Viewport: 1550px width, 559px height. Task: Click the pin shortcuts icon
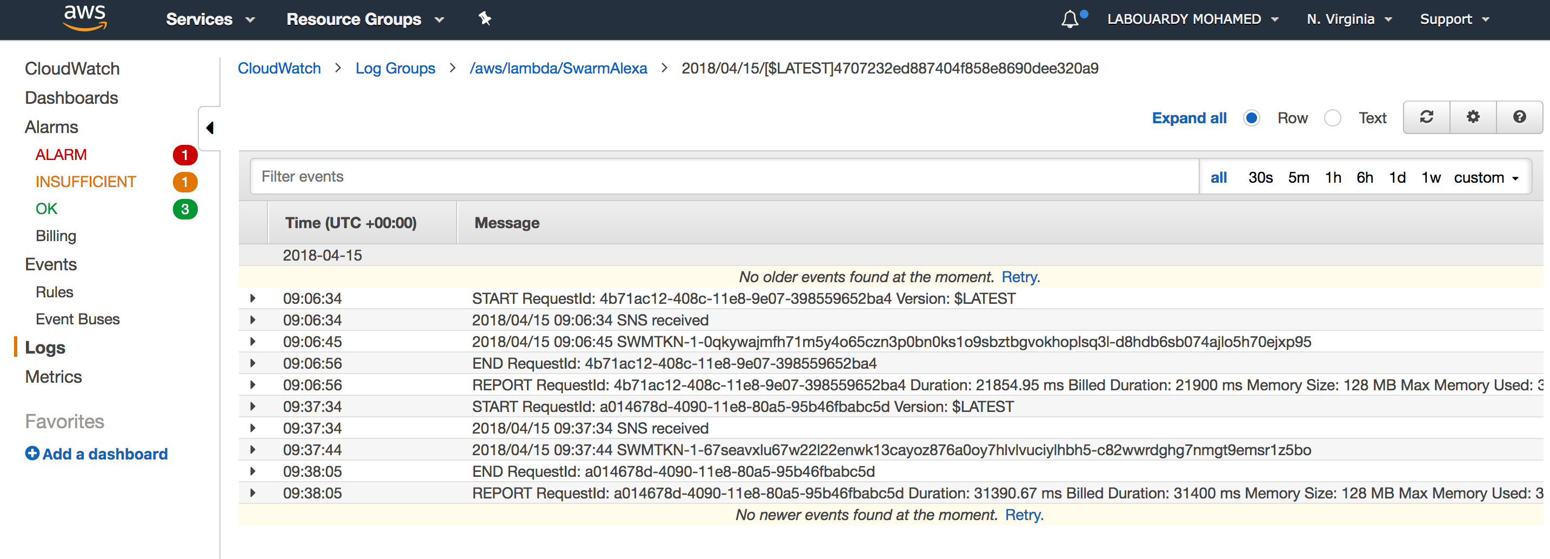click(485, 19)
